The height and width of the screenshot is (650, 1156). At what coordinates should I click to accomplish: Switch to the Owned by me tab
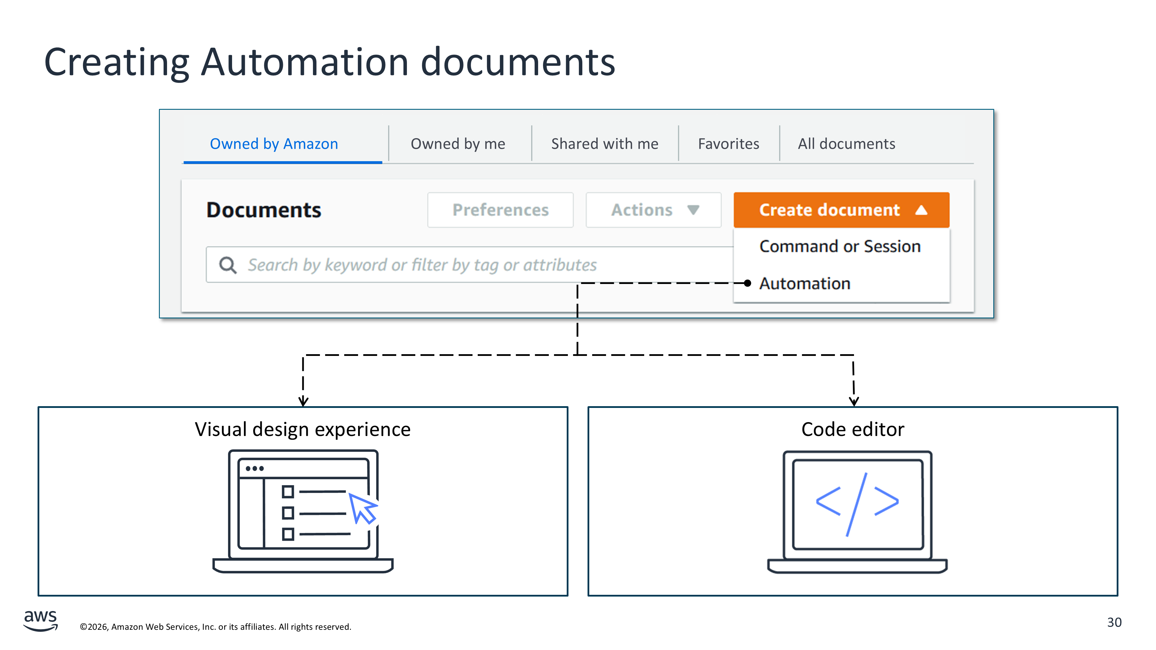click(458, 144)
